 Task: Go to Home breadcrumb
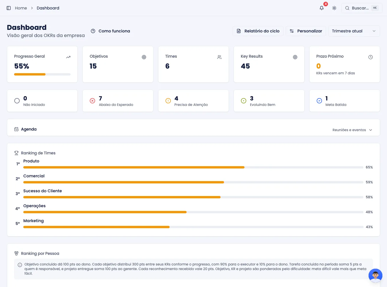click(21, 8)
